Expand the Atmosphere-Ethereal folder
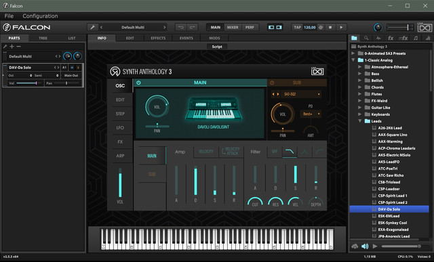This screenshot has height=262, width=434. pyautogui.click(x=360, y=67)
